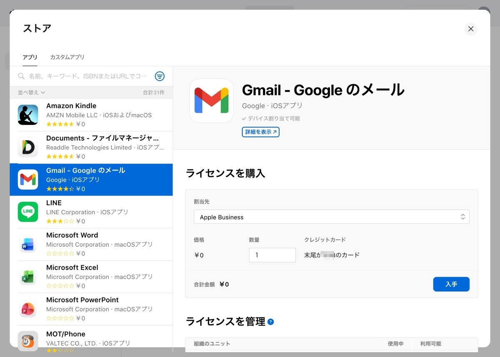The width and height of the screenshot is (500, 357).
Task: Switch to the カスタムアプリ tab
Action: (x=67, y=57)
